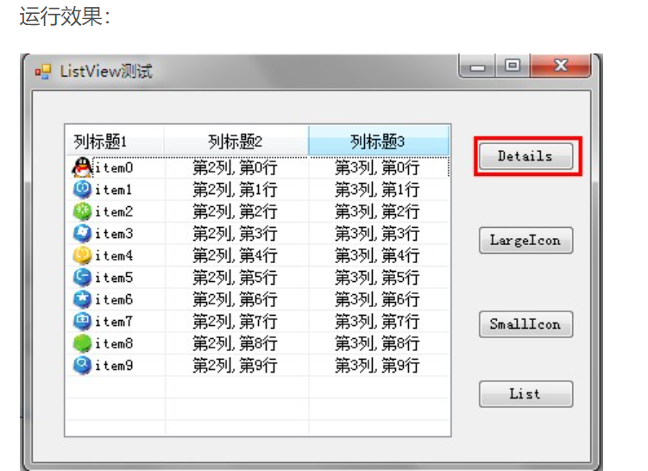Switch the list to Details view
Image resolution: width=648 pixels, height=471 pixels.
(525, 156)
